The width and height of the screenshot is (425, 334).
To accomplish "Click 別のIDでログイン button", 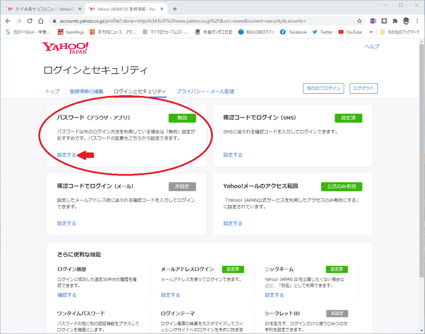I will click(324, 88).
